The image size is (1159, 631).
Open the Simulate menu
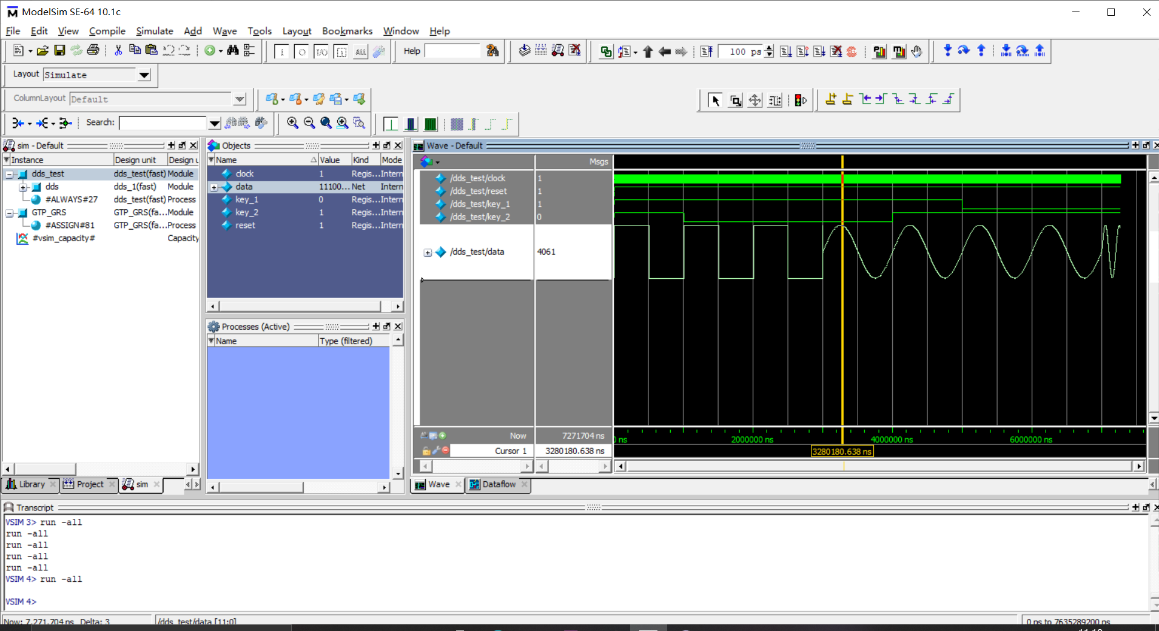[155, 31]
